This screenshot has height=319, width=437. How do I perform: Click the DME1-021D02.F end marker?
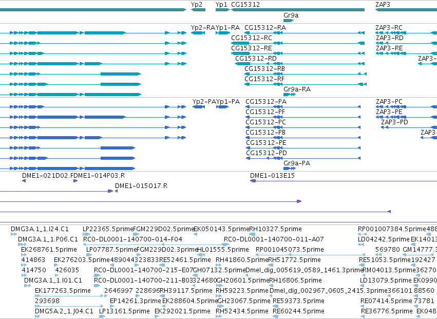coord(24,181)
